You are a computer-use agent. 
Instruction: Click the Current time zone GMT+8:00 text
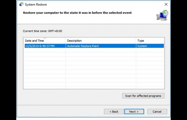click(42, 31)
